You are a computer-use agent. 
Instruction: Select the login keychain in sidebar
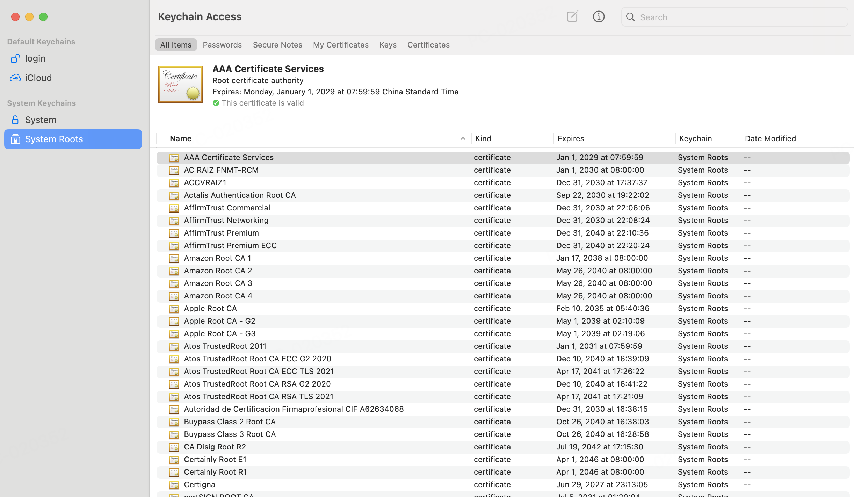[73, 58]
